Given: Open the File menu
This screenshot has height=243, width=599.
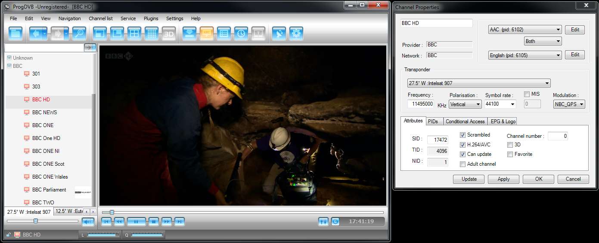Looking at the screenshot, I should 13,18.
